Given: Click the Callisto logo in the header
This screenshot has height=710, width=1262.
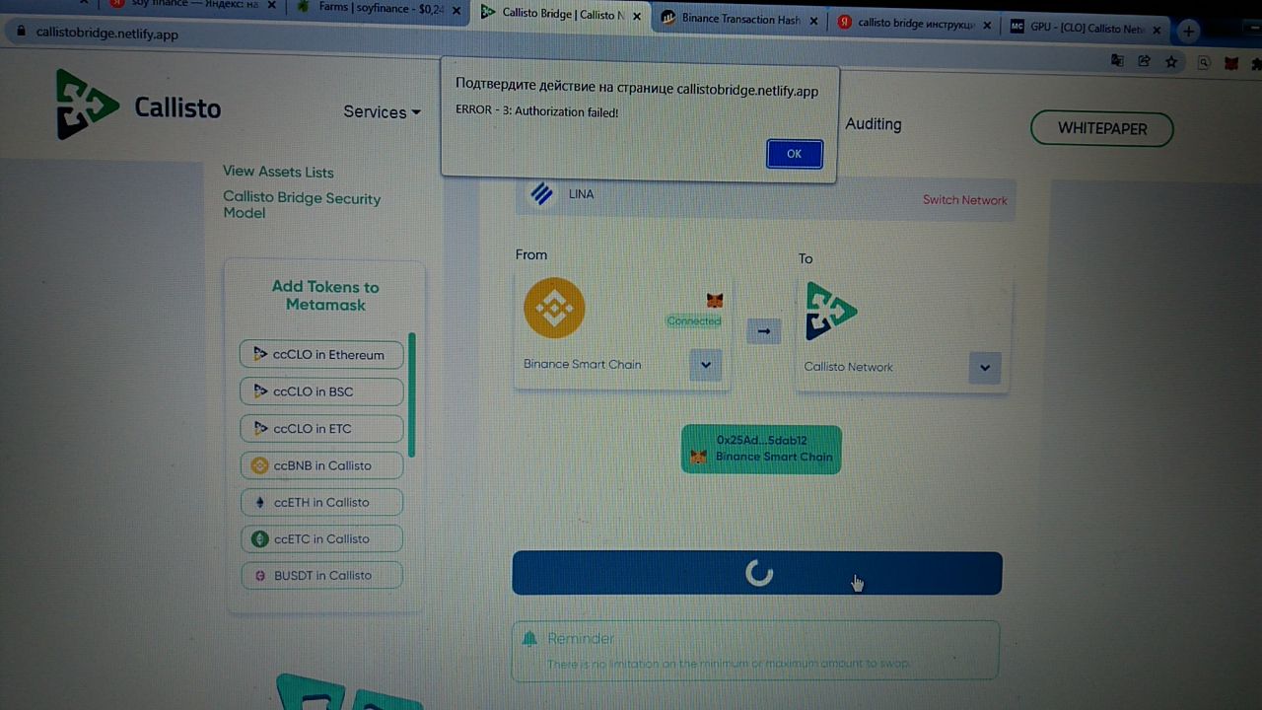Looking at the screenshot, I should [x=138, y=106].
